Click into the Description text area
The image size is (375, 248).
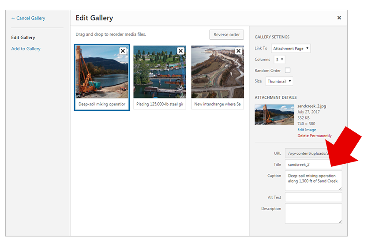313,214
